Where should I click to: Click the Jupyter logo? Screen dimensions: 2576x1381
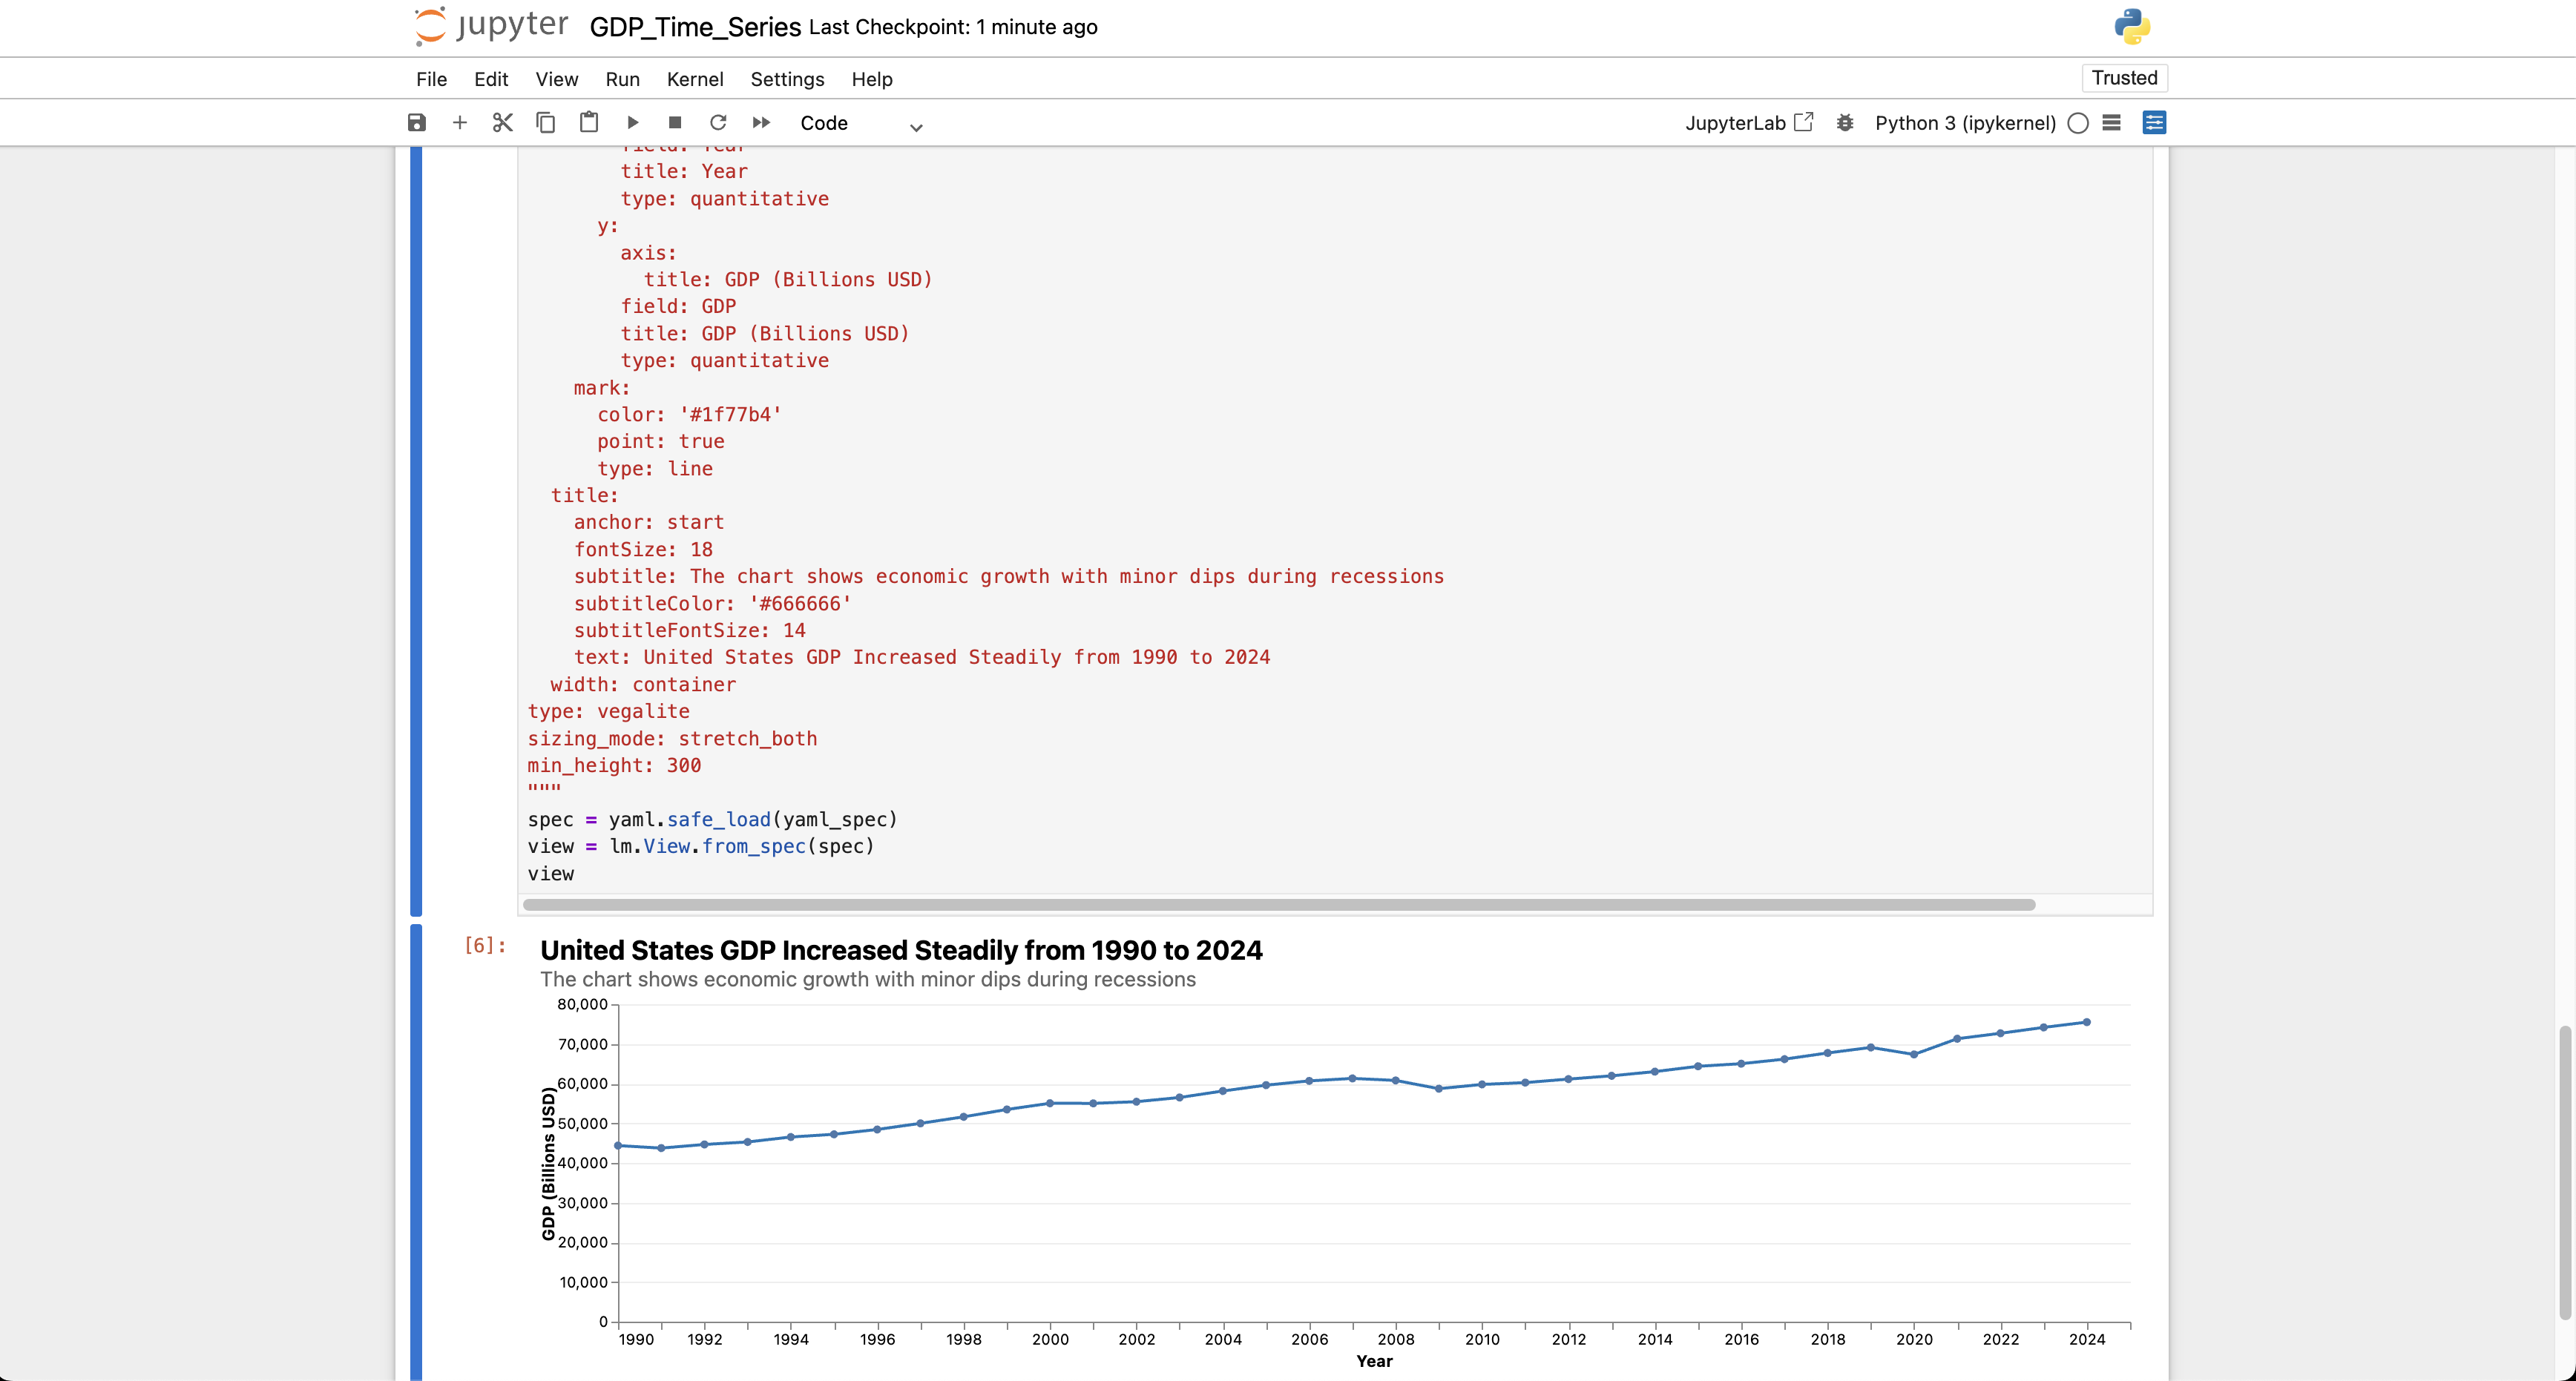pos(491,26)
